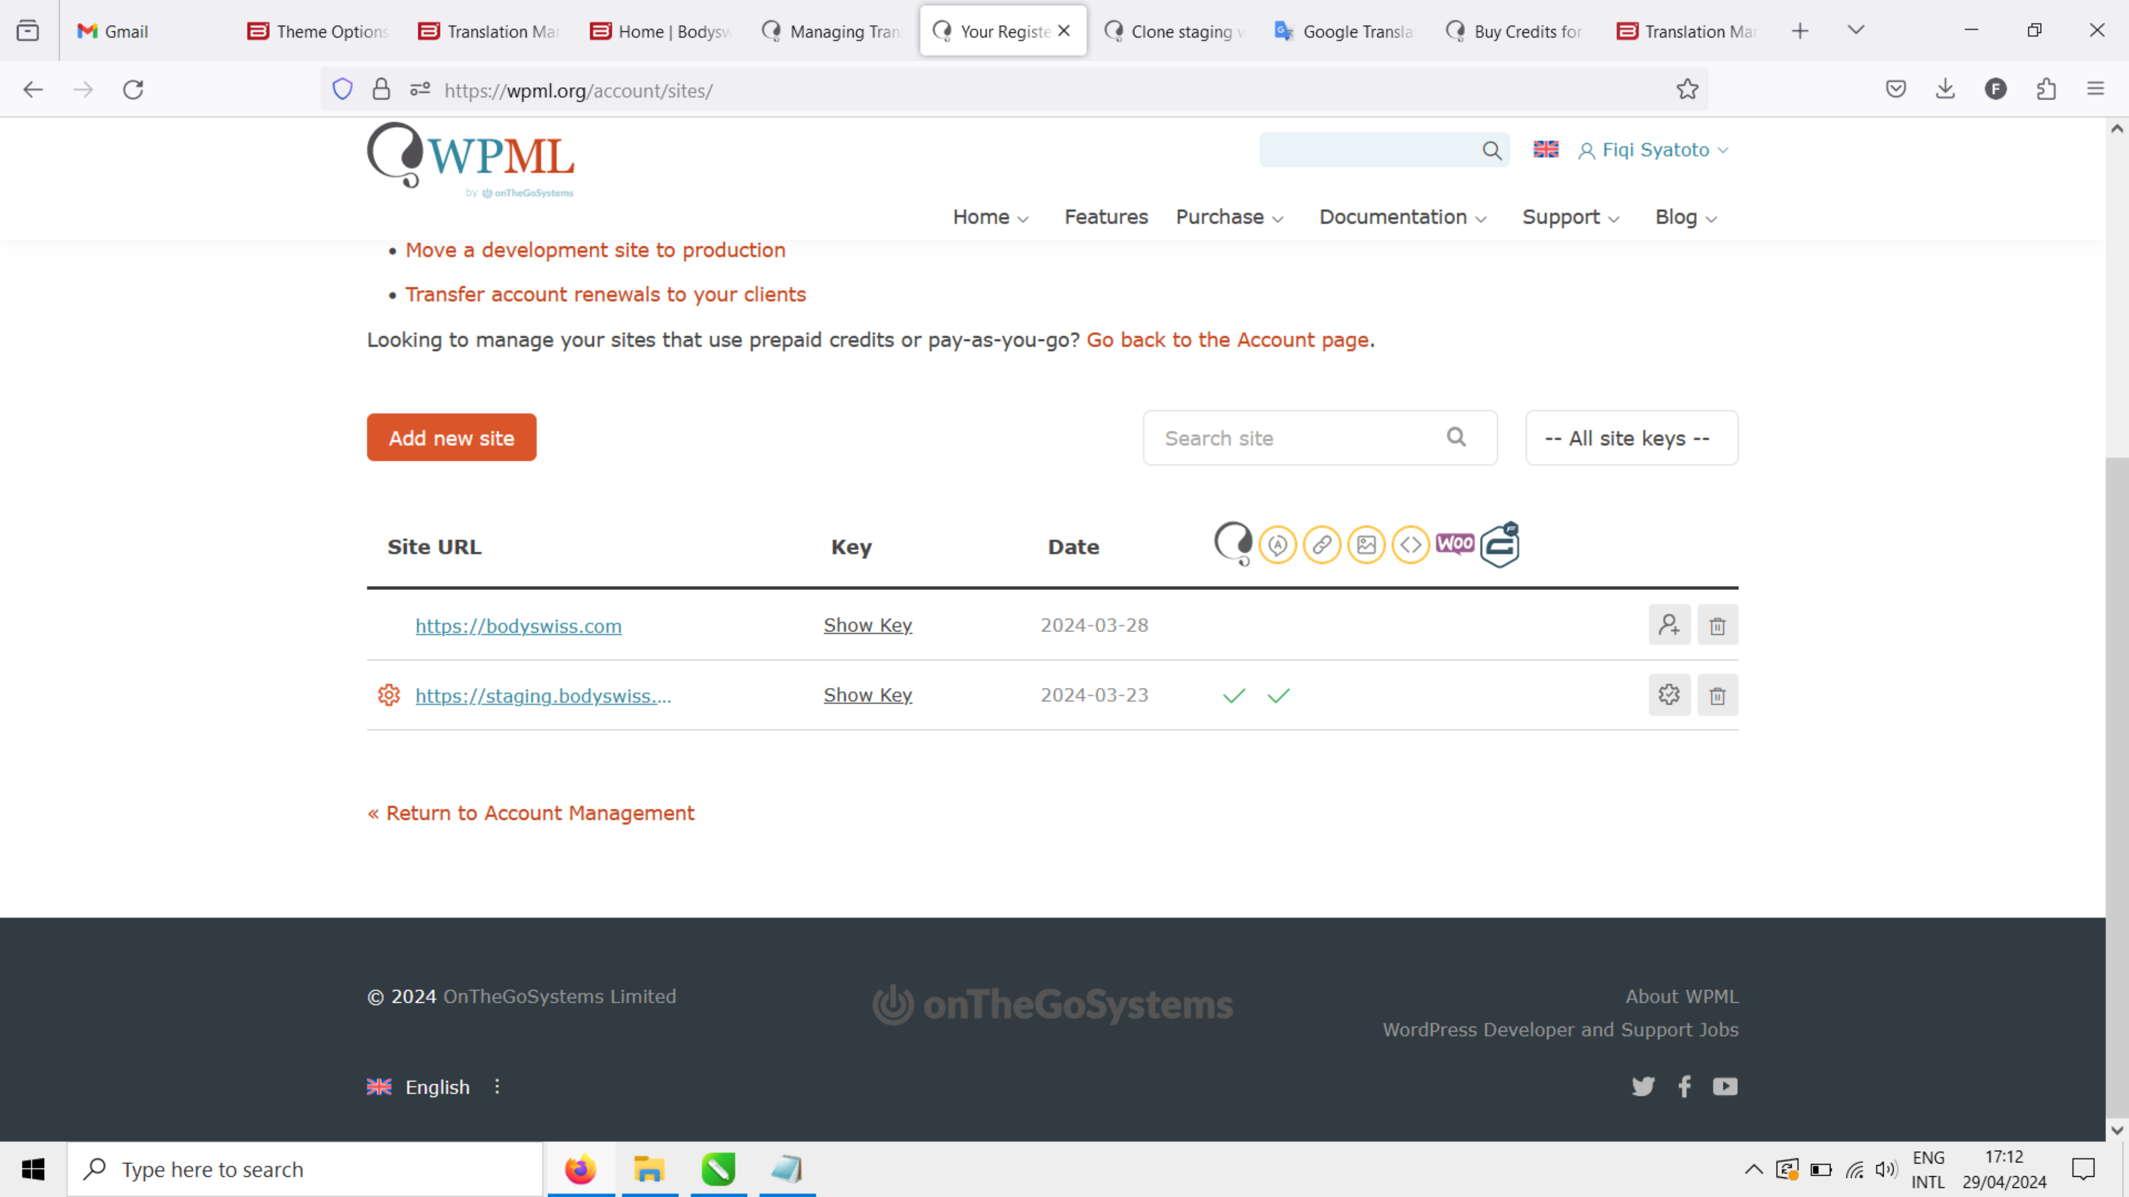This screenshot has height=1197, width=2129.
Task: Click the last plugin column icon after Woo
Action: (1500, 544)
